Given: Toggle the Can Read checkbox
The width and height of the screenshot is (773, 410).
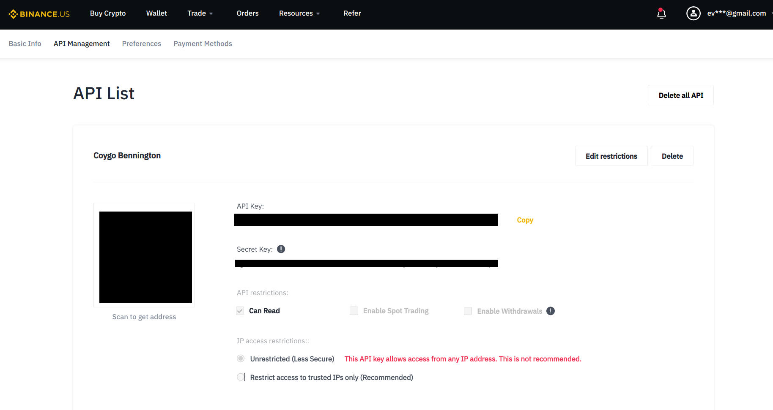Looking at the screenshot, I should 240,311.
